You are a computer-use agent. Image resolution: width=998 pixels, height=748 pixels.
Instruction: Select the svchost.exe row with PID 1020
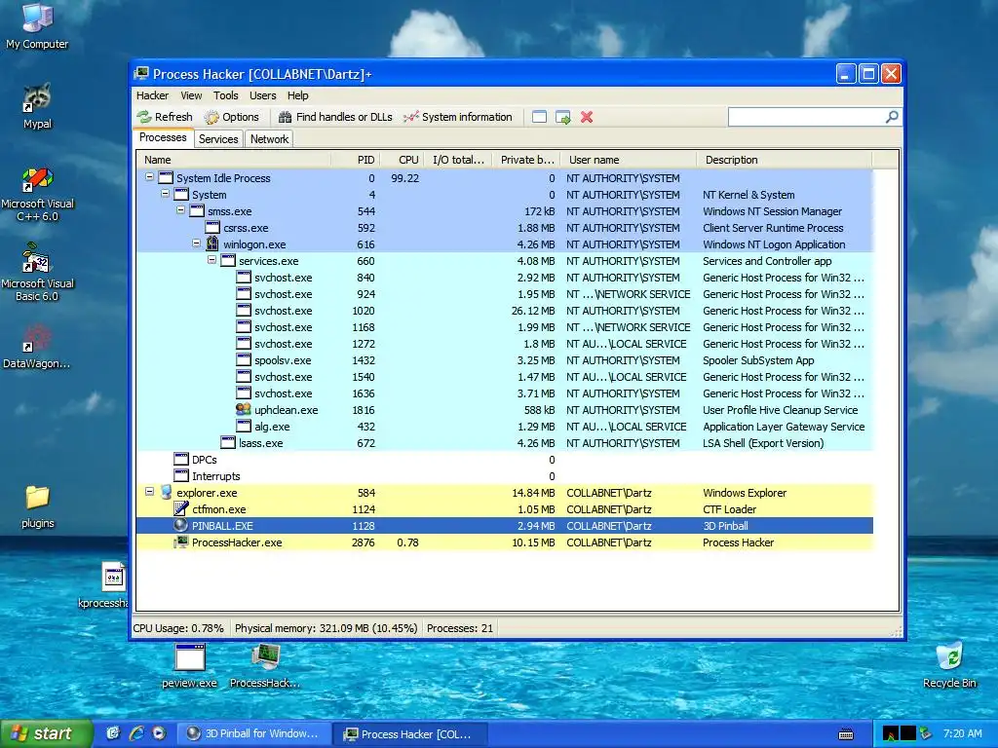click(504, 311)
